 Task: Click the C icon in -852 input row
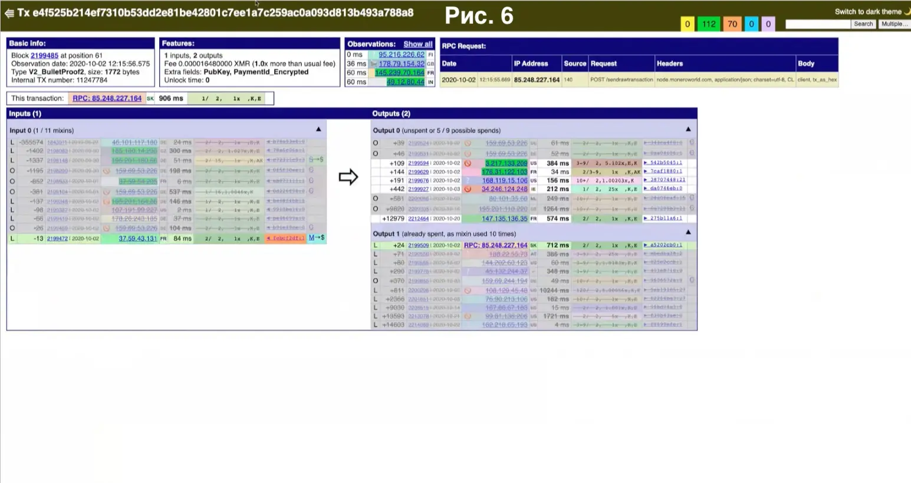pos(311,181)
